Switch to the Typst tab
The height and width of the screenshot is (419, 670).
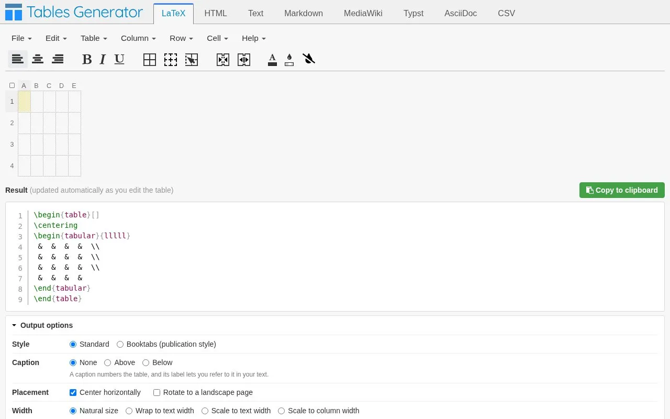[414, 14]
